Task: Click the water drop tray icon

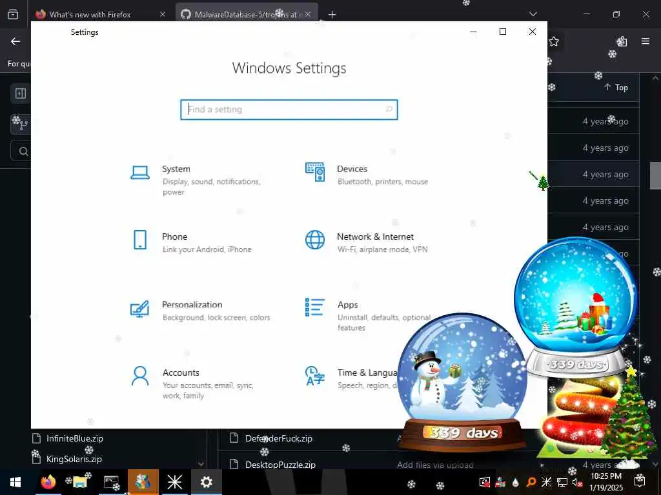Action: pyautogui.click(x=516, y=482)
